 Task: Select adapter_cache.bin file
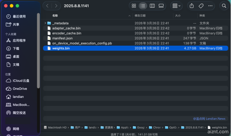click(x=136, y=28)
